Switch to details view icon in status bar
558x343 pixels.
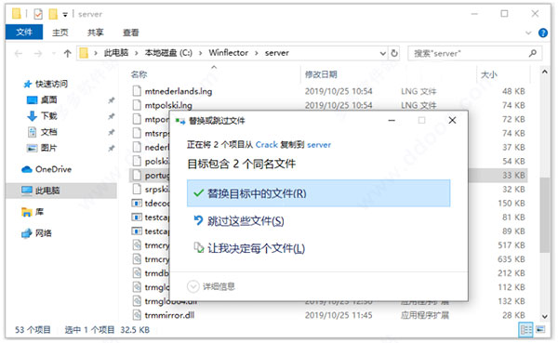pyautogui.click(x=525, y=329)
